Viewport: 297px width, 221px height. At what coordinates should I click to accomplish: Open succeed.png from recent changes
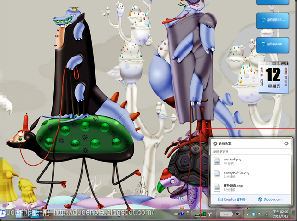tap(250, 161)
